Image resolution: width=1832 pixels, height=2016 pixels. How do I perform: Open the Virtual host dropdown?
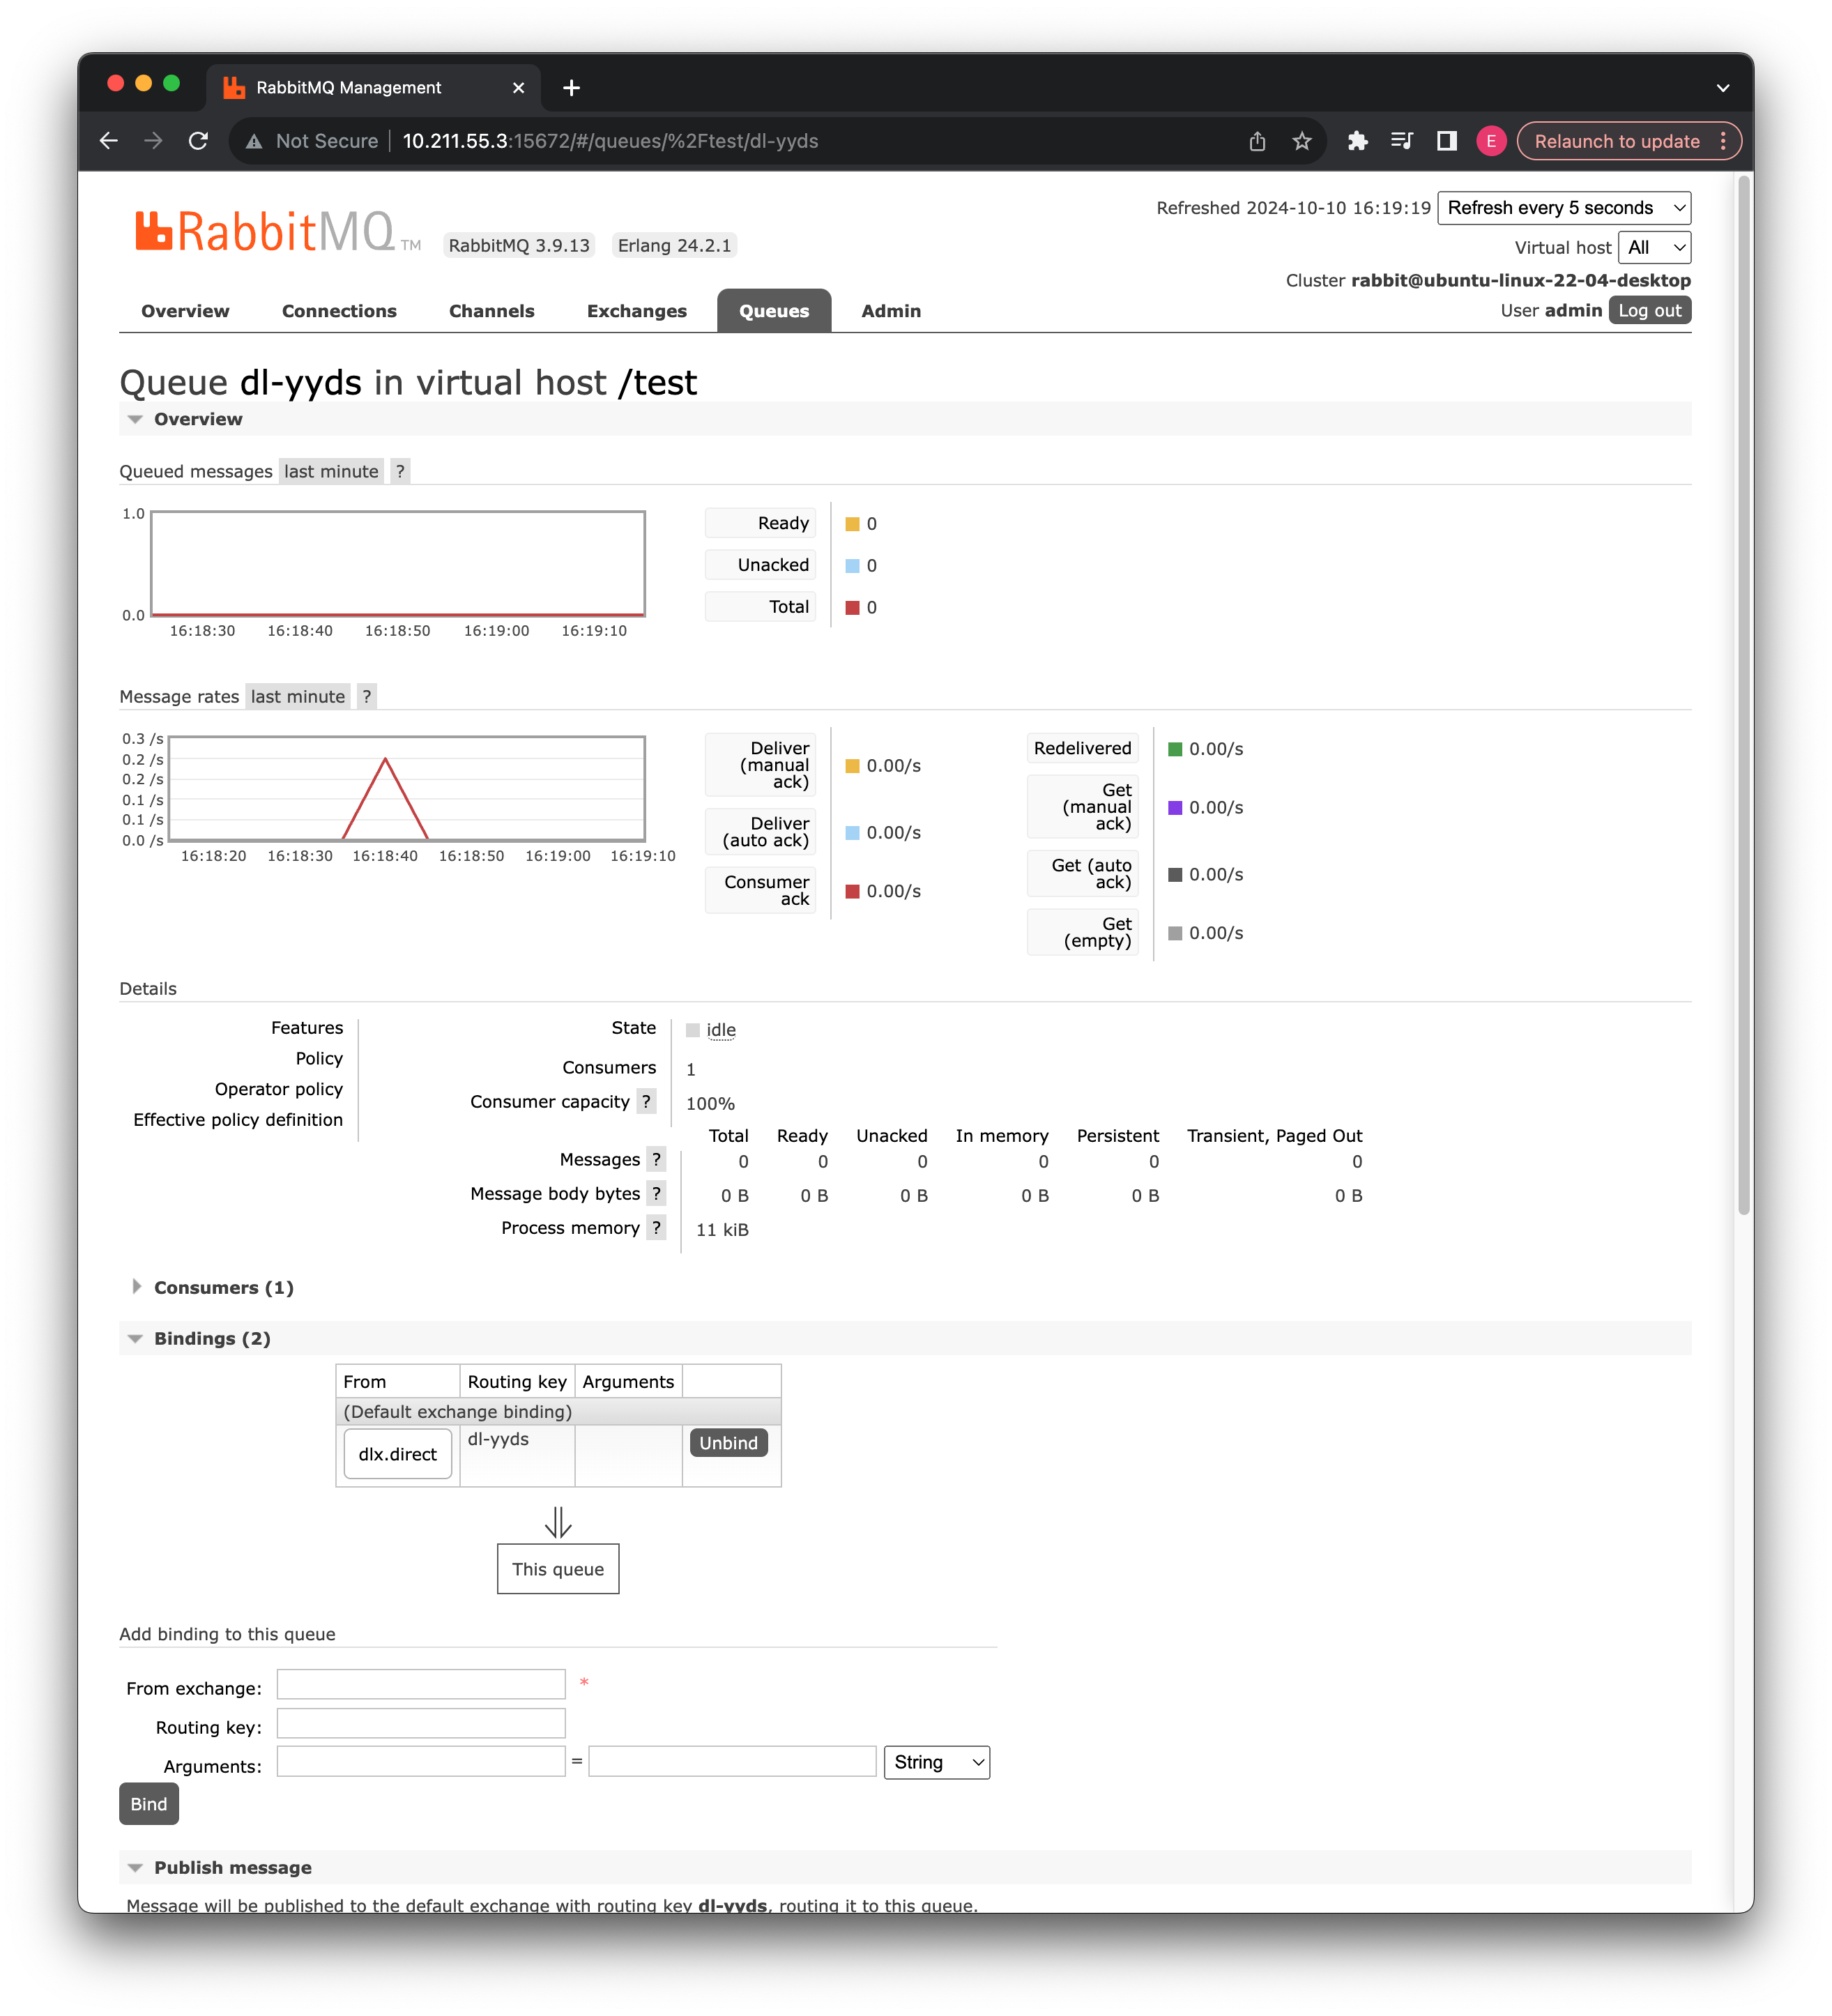coord(1654,247)
